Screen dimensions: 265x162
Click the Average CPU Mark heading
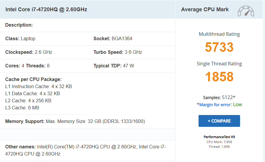coord(205,9)
